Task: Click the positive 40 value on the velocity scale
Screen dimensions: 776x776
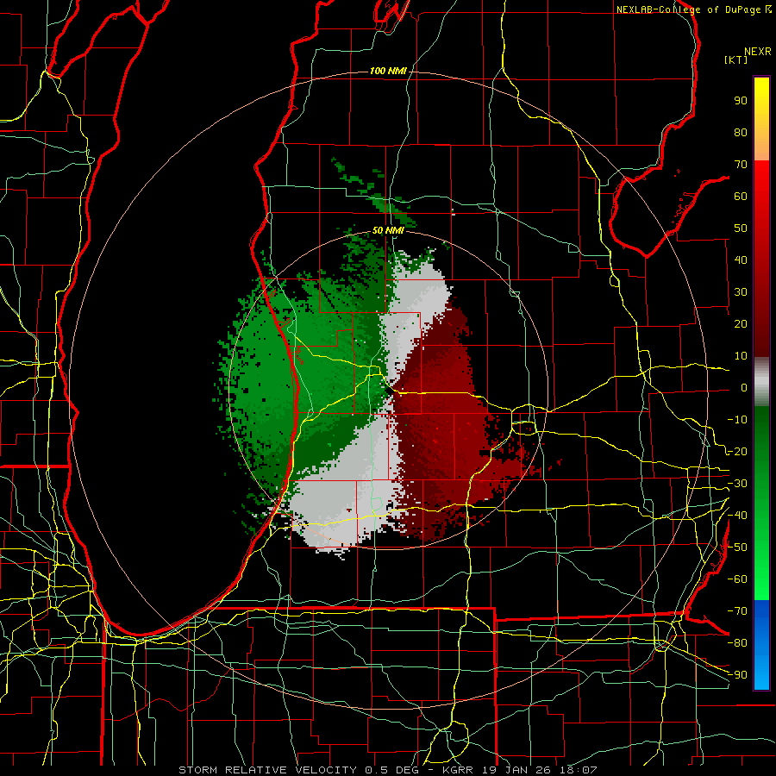Action: coord(741,260)
